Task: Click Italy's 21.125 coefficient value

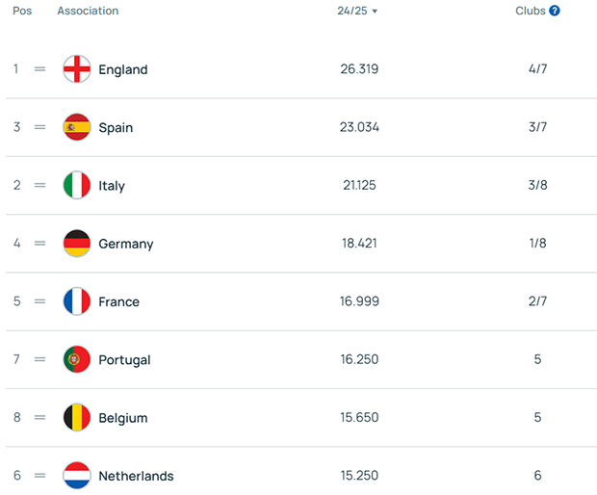Action: point(359,186)
